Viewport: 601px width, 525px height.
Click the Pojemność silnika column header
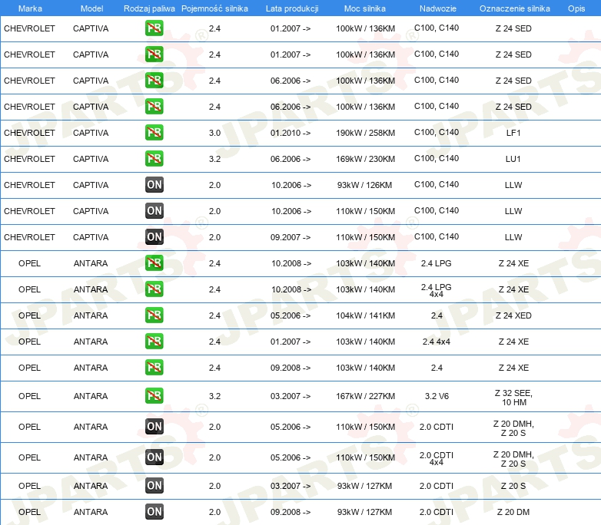(214, 8)
